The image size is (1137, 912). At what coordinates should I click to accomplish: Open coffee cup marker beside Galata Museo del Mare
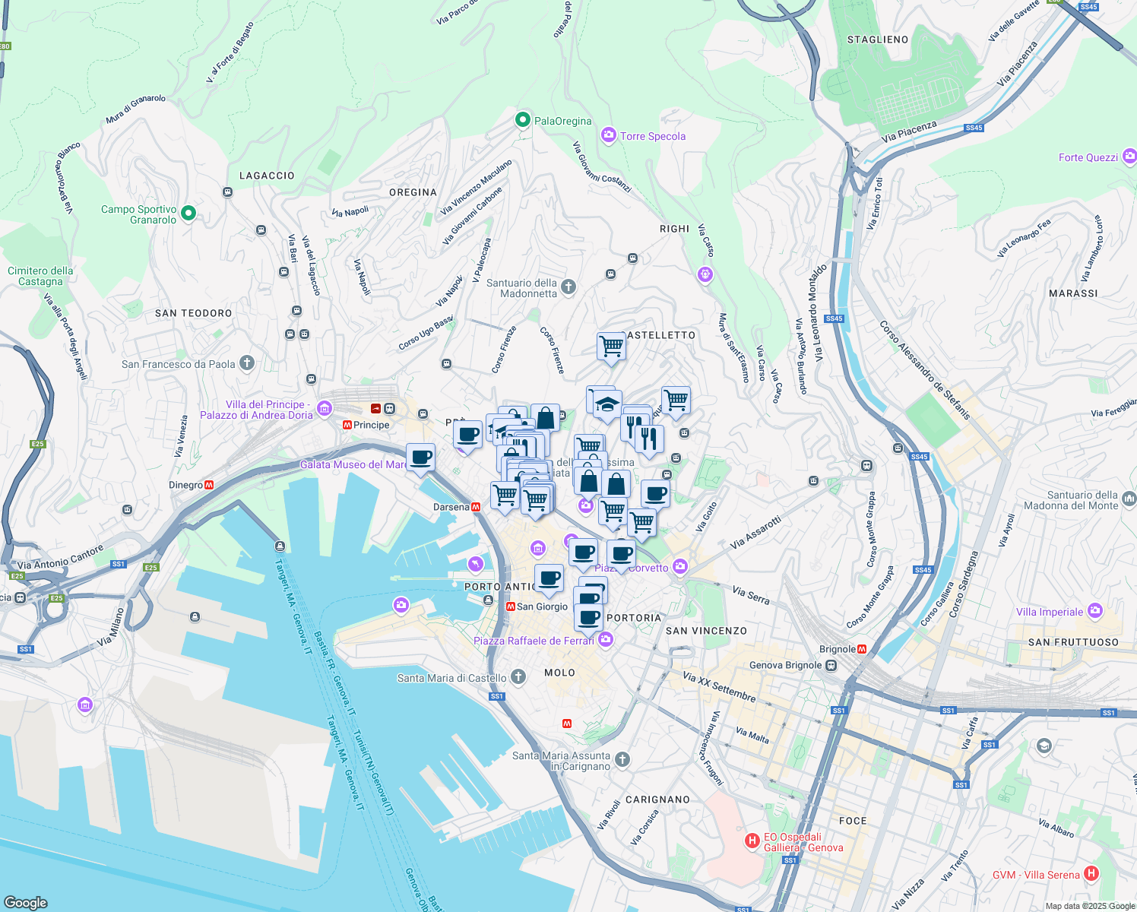coord(420,458)
